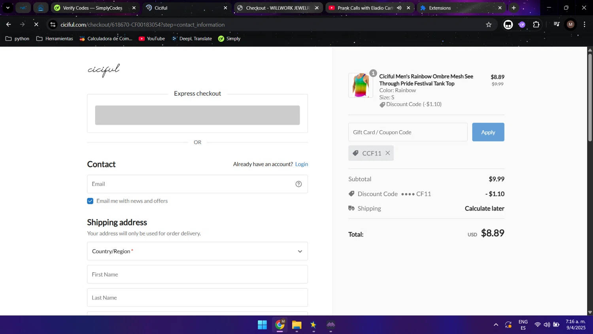Open the YouTube bookmark
Screen dimensions: 593x334
(152, 38)
